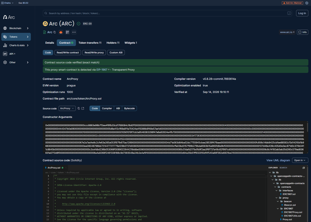Open the three-dots more actions menu
The image size is (311, 222).
click(x=74, y=32)
